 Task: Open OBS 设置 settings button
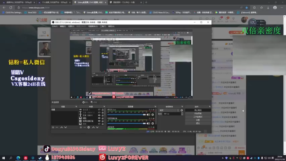198,120
